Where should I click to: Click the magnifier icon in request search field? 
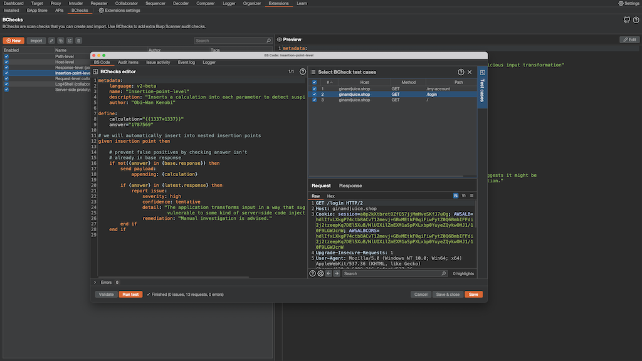point(443,273)
